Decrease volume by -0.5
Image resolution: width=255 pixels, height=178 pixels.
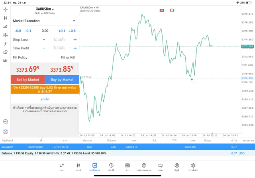[x=18, y=31]
